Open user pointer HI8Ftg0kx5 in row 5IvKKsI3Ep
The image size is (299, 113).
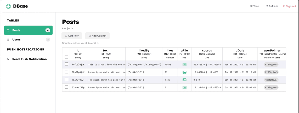271,88
